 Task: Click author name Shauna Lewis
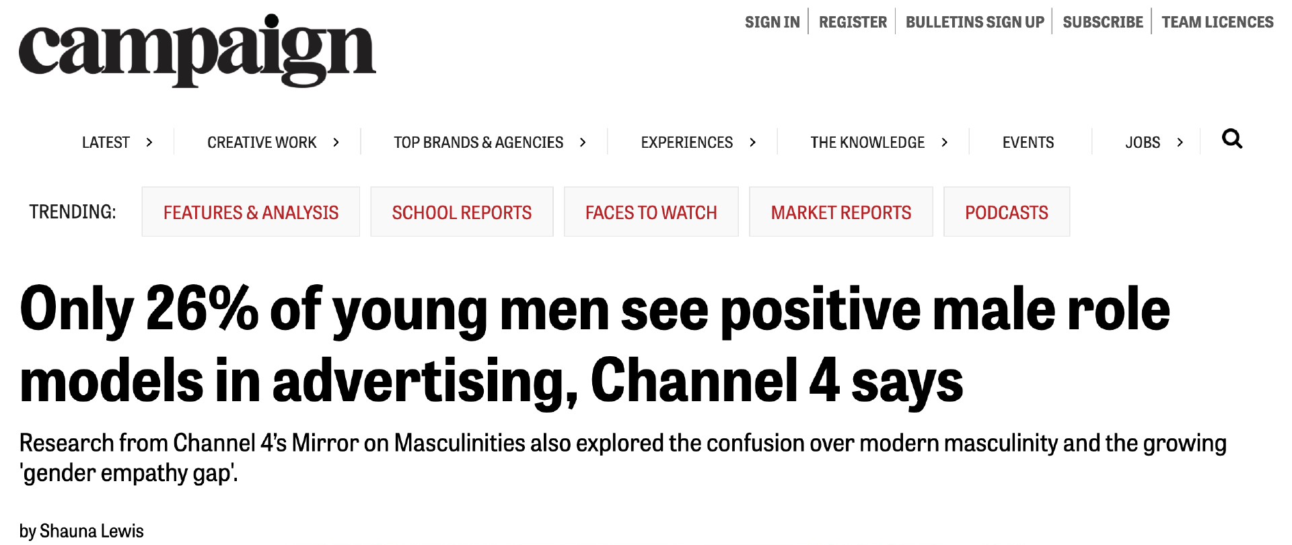(92, 531)
